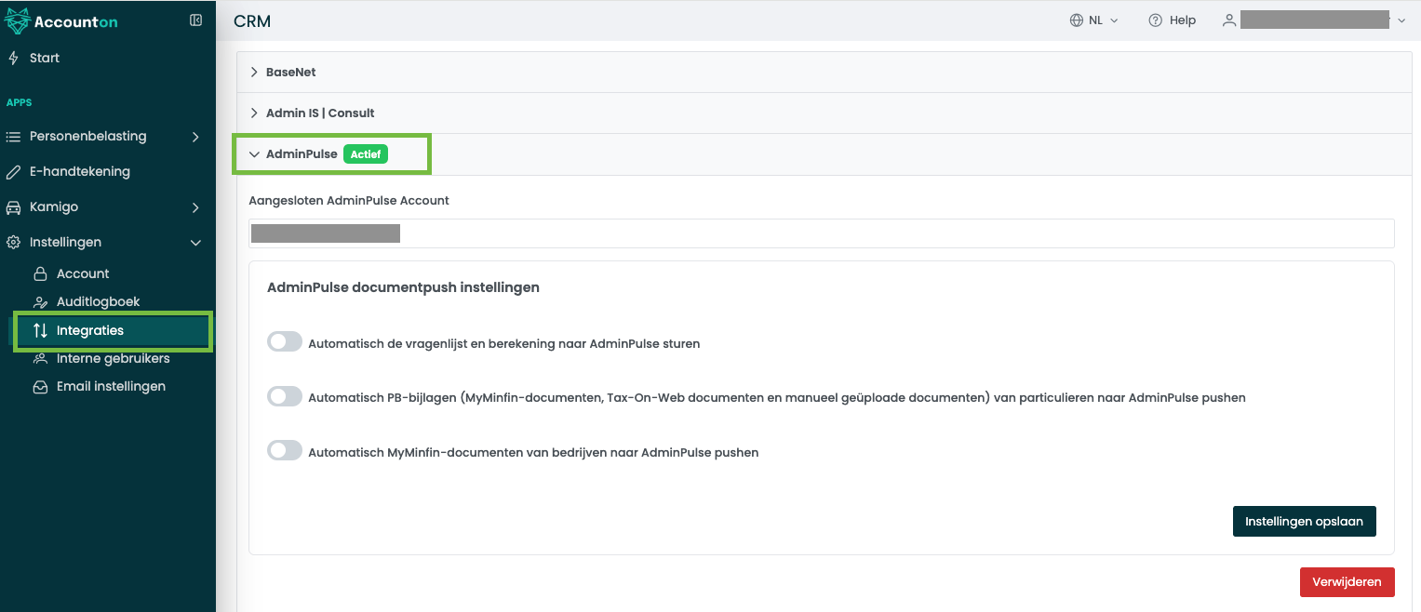1421x612 pixels.
Task: Click the Help link in header
Action: [x=1183, y=20]
